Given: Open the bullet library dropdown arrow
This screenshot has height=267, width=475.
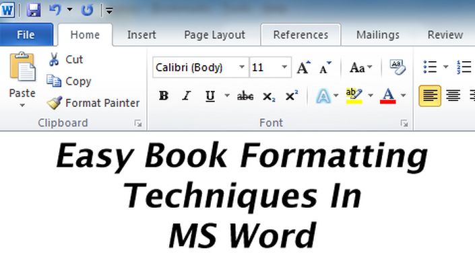Looking at the screenshot, I should pyautogui.click(x=445, y=67).
